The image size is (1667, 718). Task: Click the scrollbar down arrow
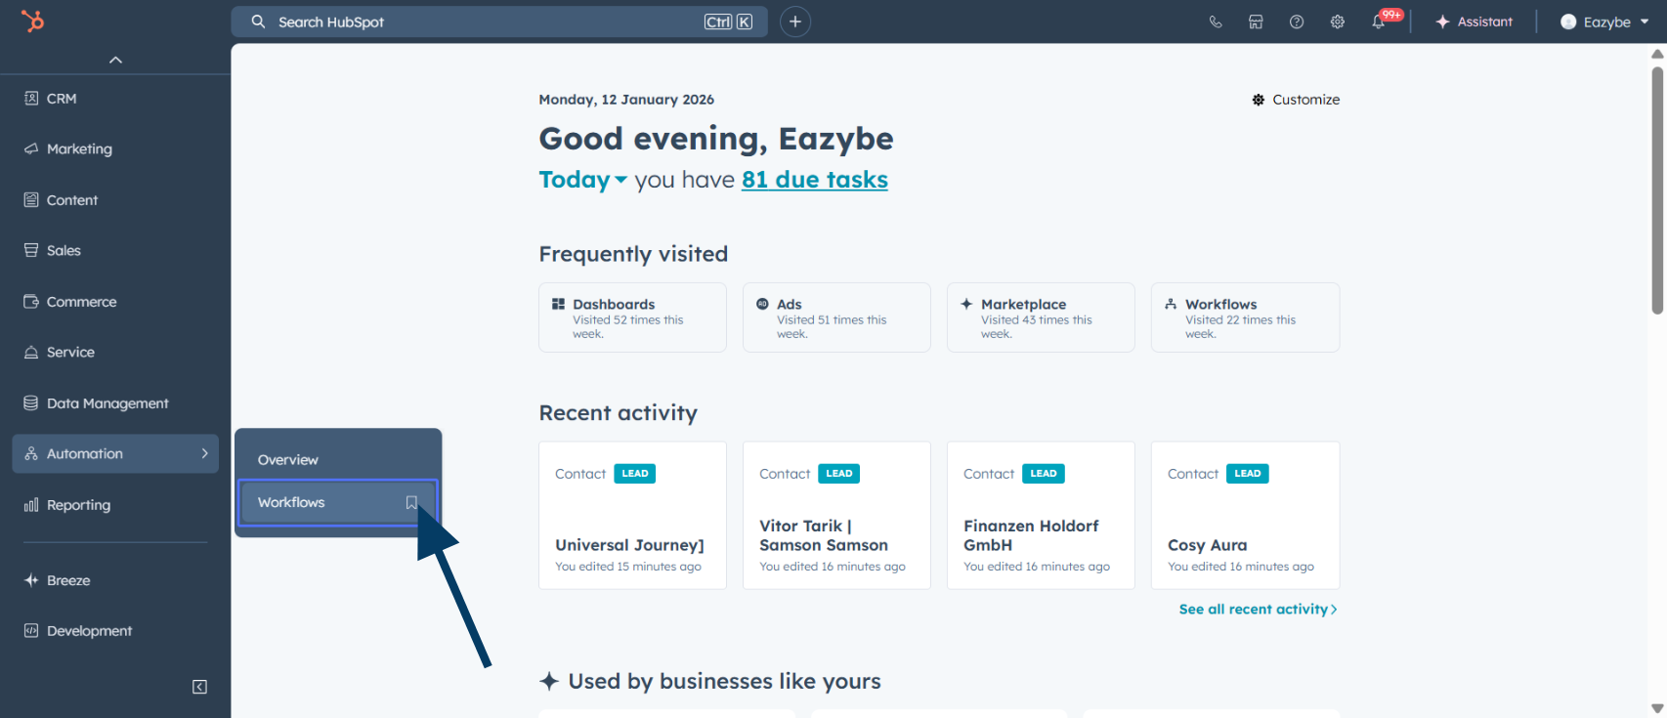pyautogui.click(x=1657, y=708)
